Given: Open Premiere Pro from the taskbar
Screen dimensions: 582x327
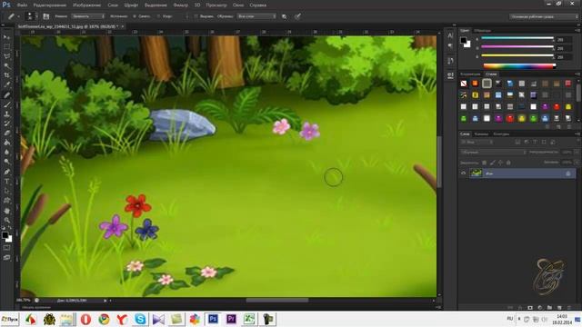Looking at the screenshot, I should 231,319.
